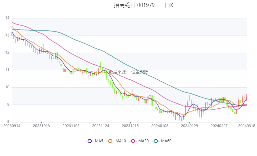
Task: Click the 数据来源 恒生聚源 watermark text
Action: tap(128, 72)
